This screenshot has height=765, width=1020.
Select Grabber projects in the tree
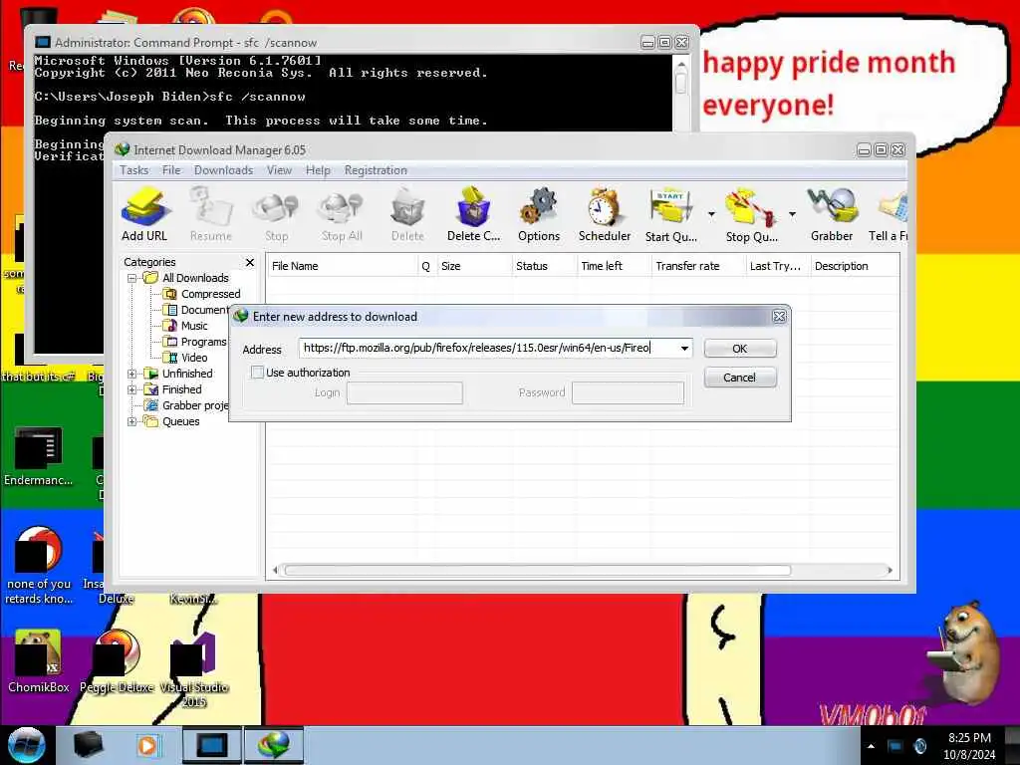click(186, 405)
